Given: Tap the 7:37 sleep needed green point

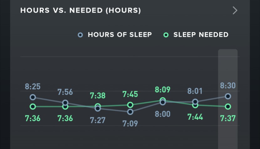Looking at the screenshot, I should [228, 107].
